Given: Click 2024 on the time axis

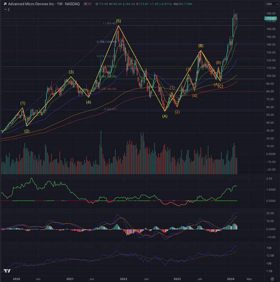Looking at the screenshot, I should (x=231, y=279).
